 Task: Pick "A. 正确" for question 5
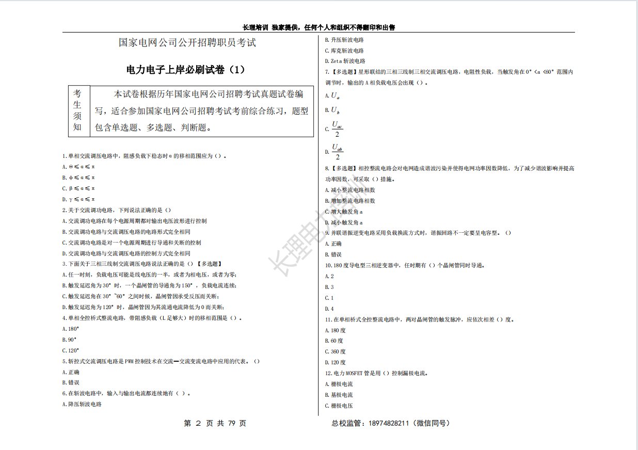pyautogui.click(x=71, y=372)
